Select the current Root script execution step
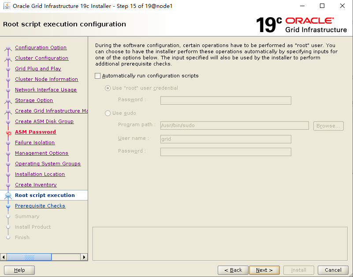Screen dimensions: 353x277 (x=45, y=196)
